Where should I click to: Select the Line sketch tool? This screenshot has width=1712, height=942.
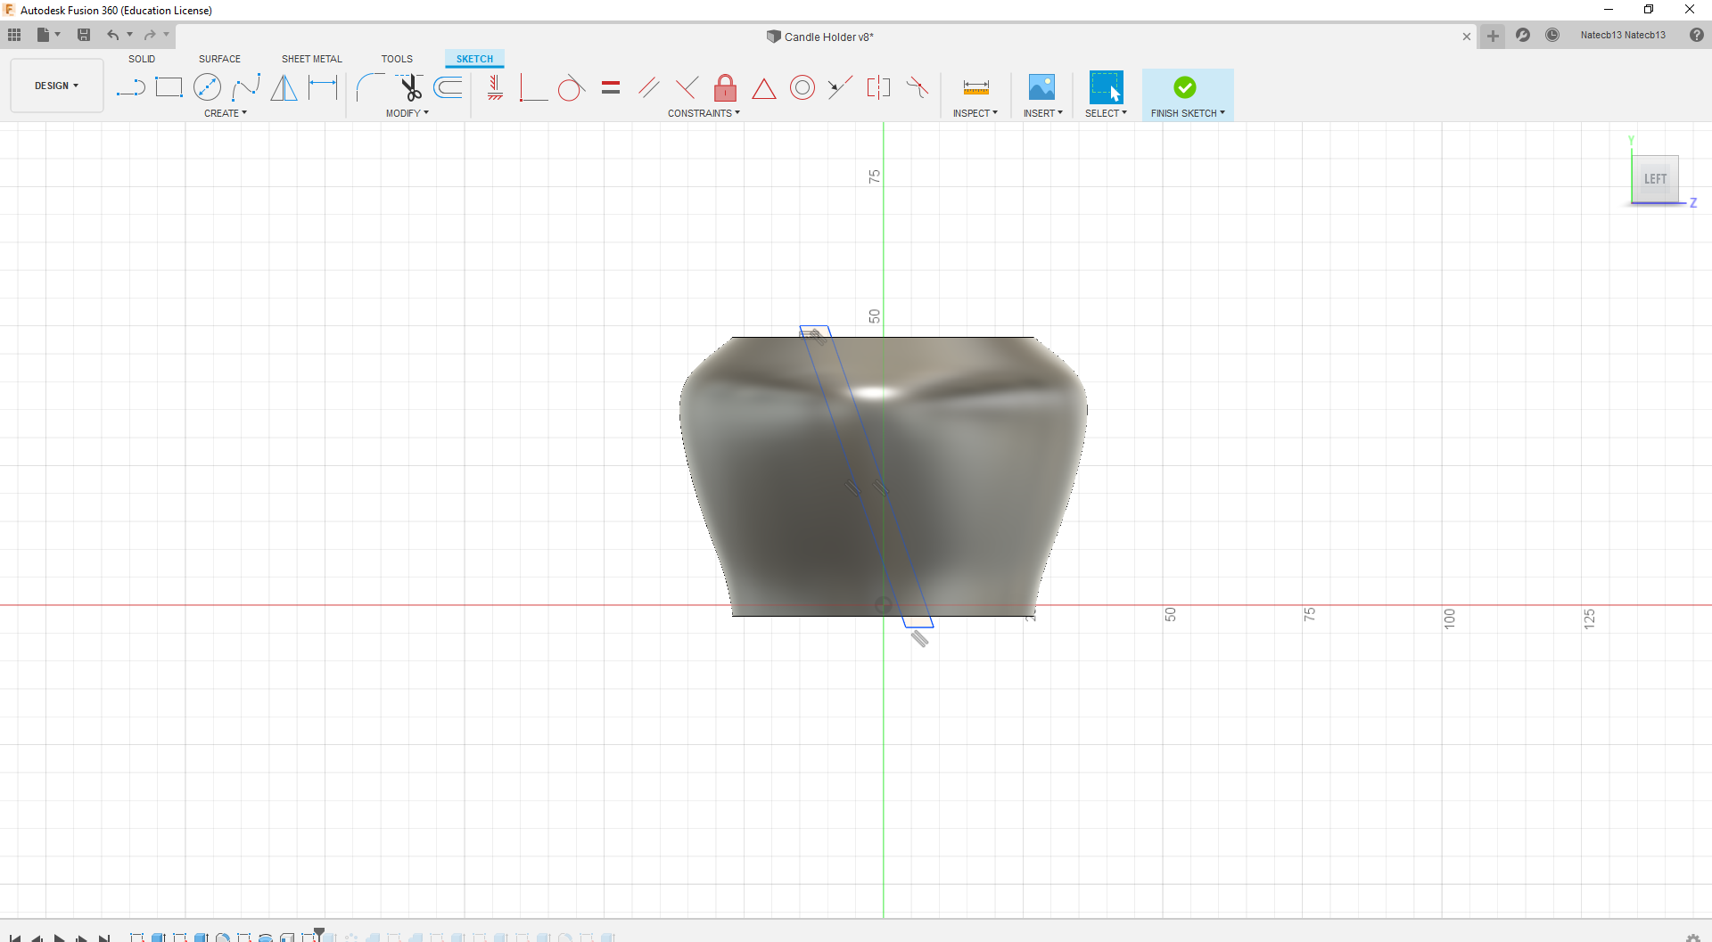[x=130, y=87]
